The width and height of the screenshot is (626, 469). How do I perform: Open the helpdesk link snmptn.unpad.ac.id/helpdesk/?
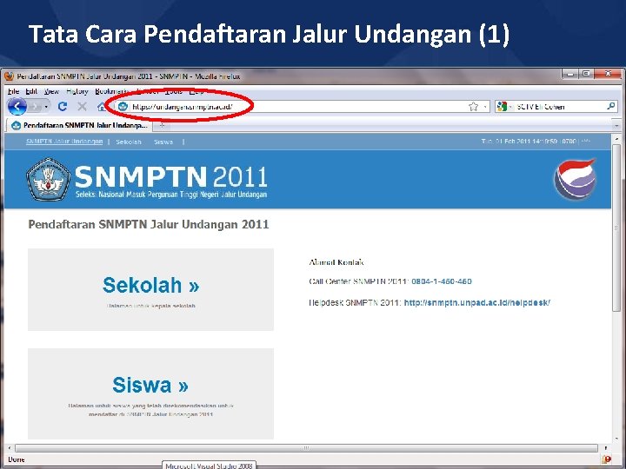[x=477, y=303]
